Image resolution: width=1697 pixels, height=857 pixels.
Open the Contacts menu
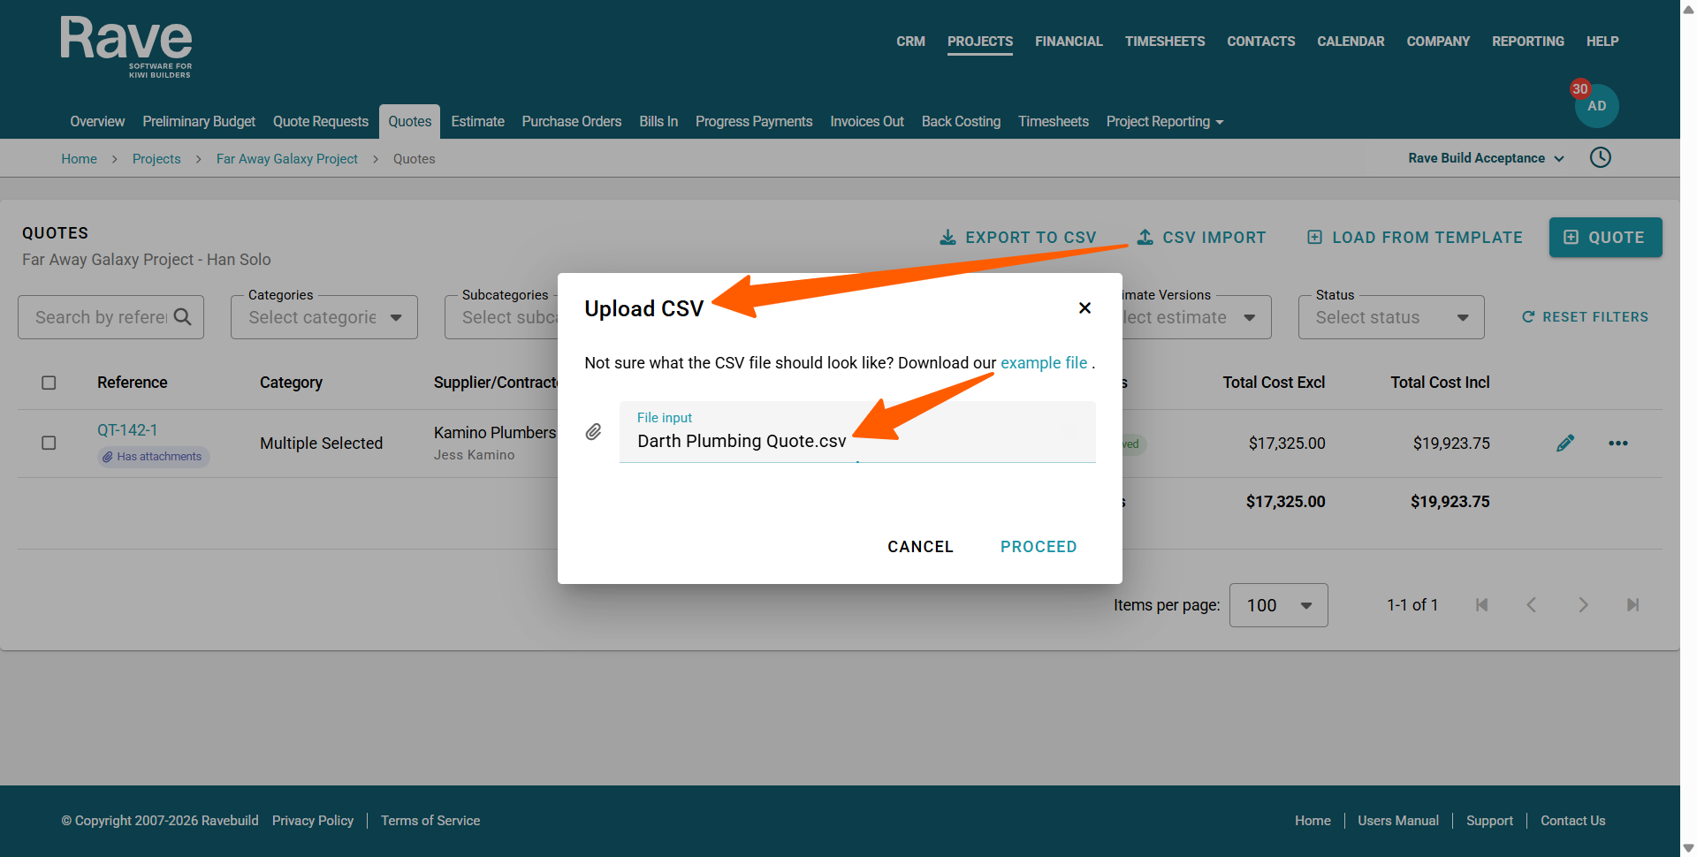(x=1261, y=42)
